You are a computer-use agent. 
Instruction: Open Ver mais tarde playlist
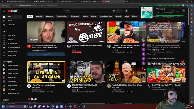pyautogui.click(x=12, y=51)
